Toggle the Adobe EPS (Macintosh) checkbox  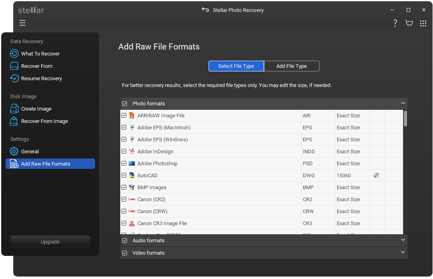point(124,127)
